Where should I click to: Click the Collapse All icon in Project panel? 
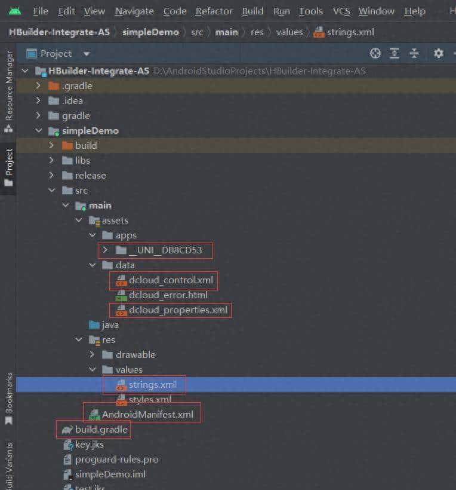[x=414, y=54]
